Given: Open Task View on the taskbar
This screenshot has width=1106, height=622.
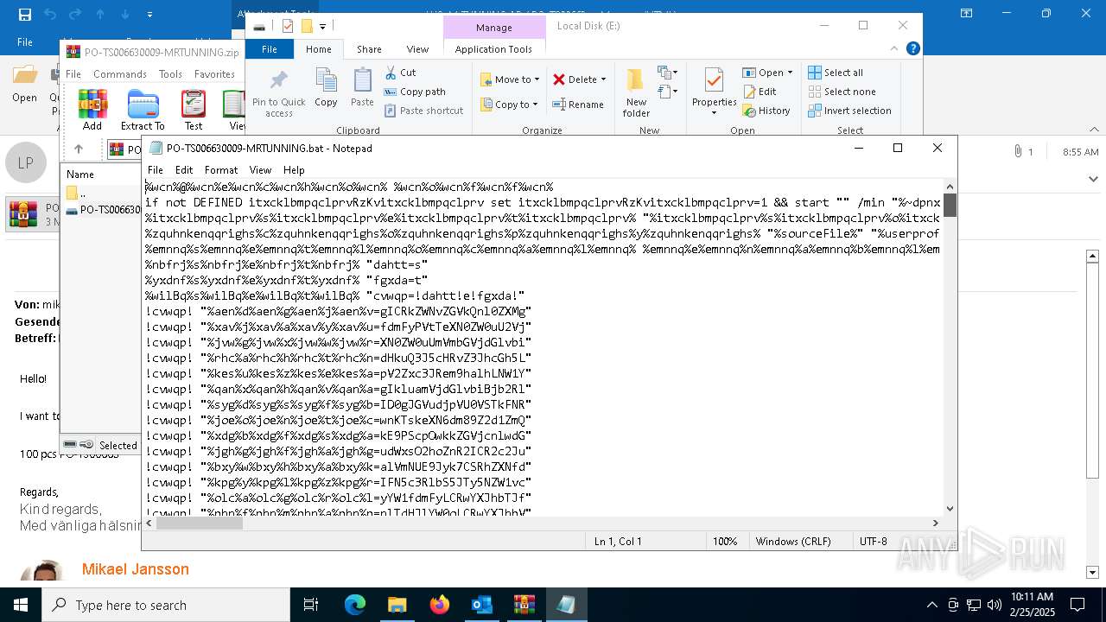Looking at the screenshot, I should click(x=311, y=605).
